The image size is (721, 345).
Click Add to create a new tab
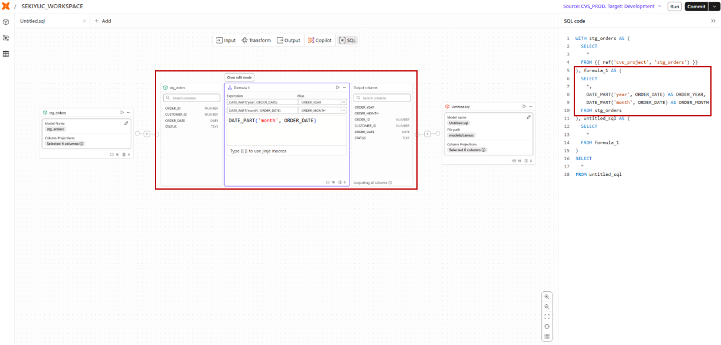(103, 21)
